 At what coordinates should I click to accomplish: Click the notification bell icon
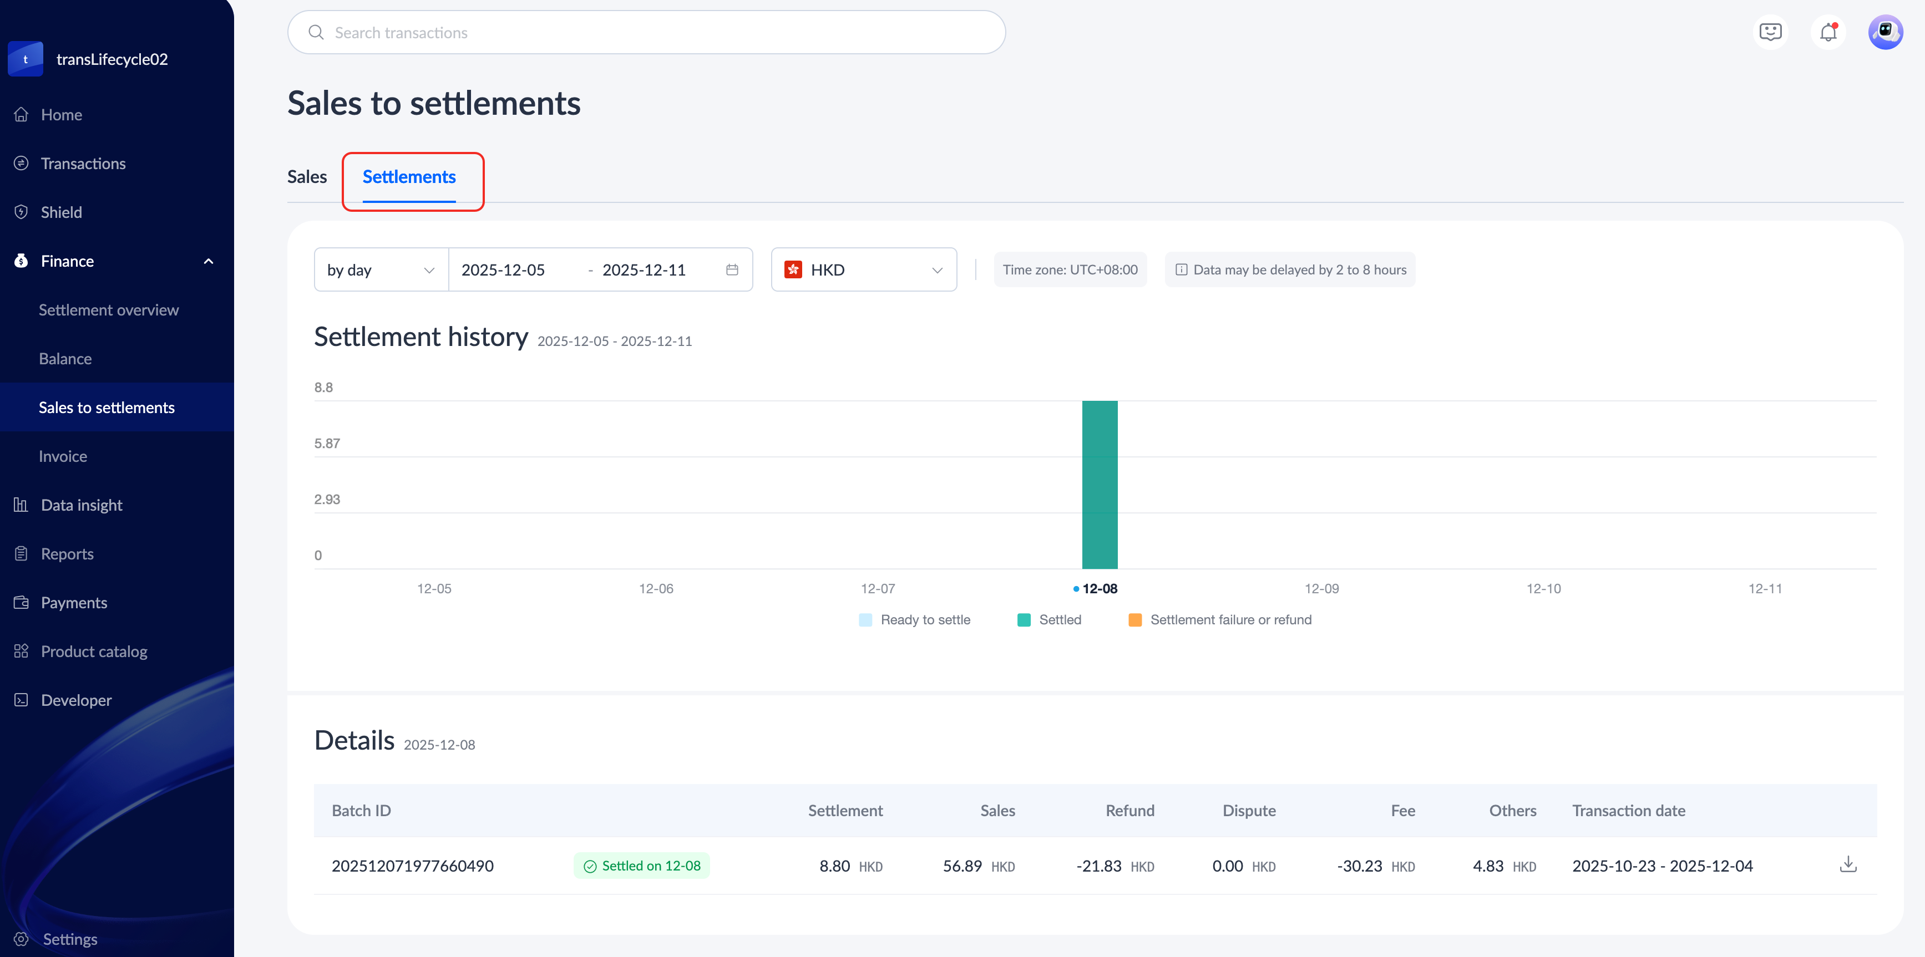[x=1828, y=32]
